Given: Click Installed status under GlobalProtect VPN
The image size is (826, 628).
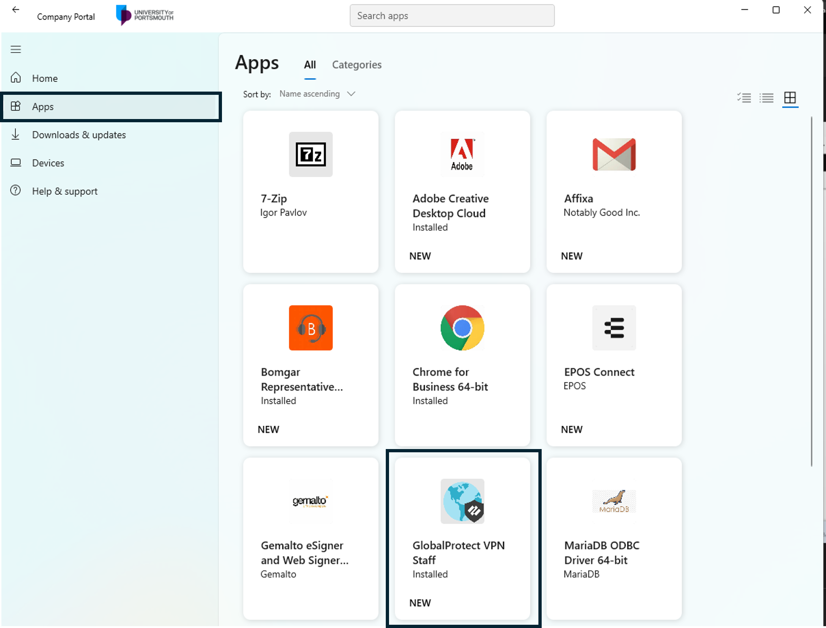Looking at the screenshot, I should coord(430,574).
